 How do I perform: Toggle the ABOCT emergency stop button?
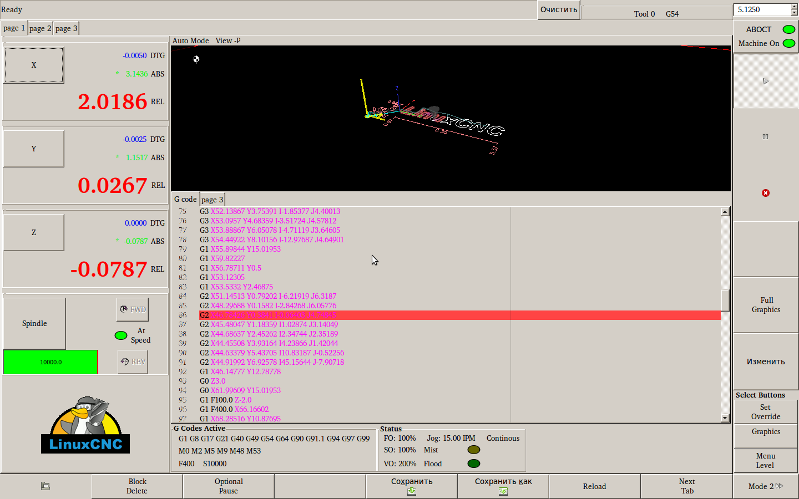click(766, 29)
